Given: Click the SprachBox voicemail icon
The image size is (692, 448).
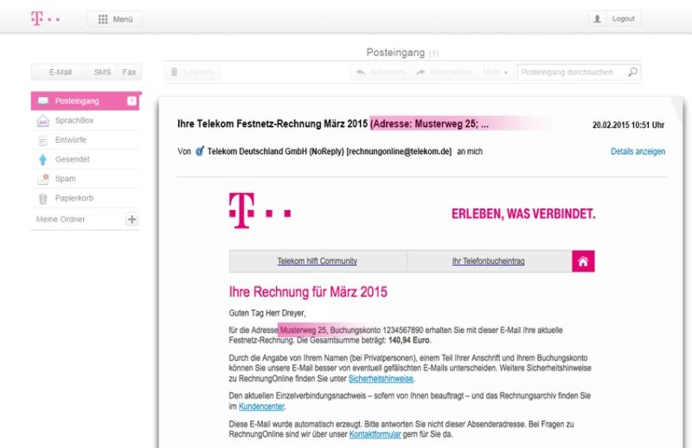Looking at the screenshot, I should click(x=42, y=120).
